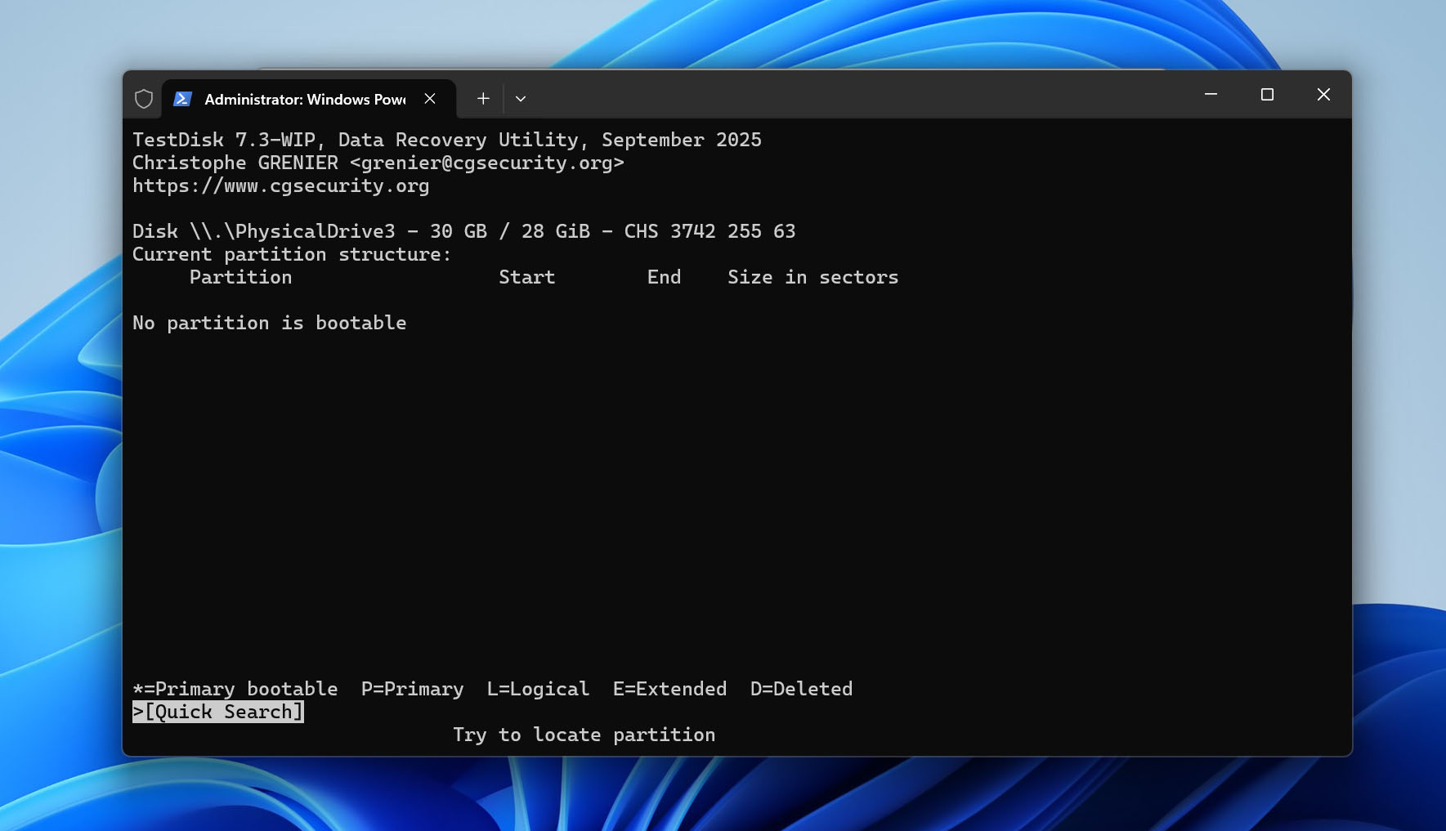Screen dimensions: 1446x831
Task: Click the 'Try to locate partition' hint text
Action: tap(584, 735)
